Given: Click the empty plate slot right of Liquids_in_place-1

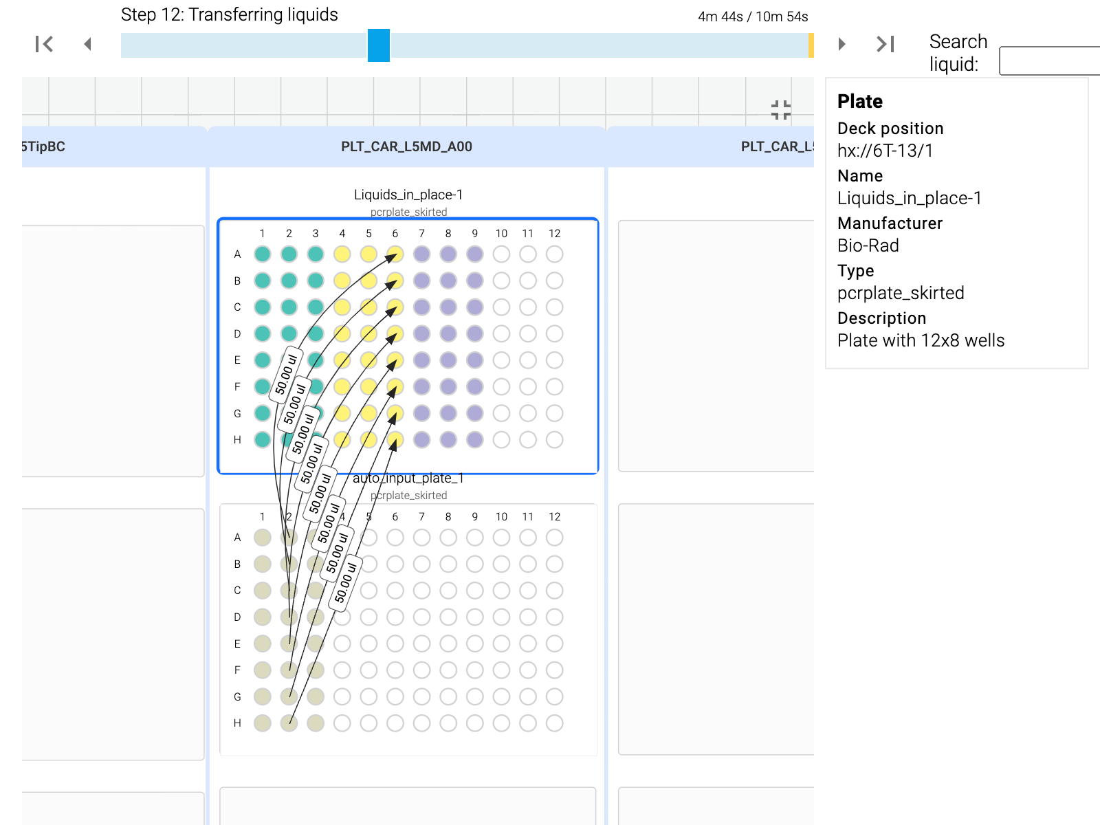Looking at the screenshot, I should [x=716, y=346].
